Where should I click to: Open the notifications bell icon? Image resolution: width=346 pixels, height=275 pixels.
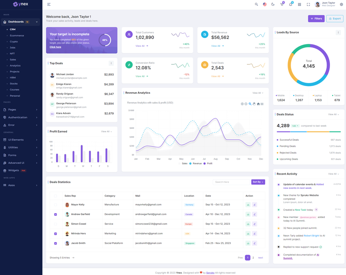point(290,4)
